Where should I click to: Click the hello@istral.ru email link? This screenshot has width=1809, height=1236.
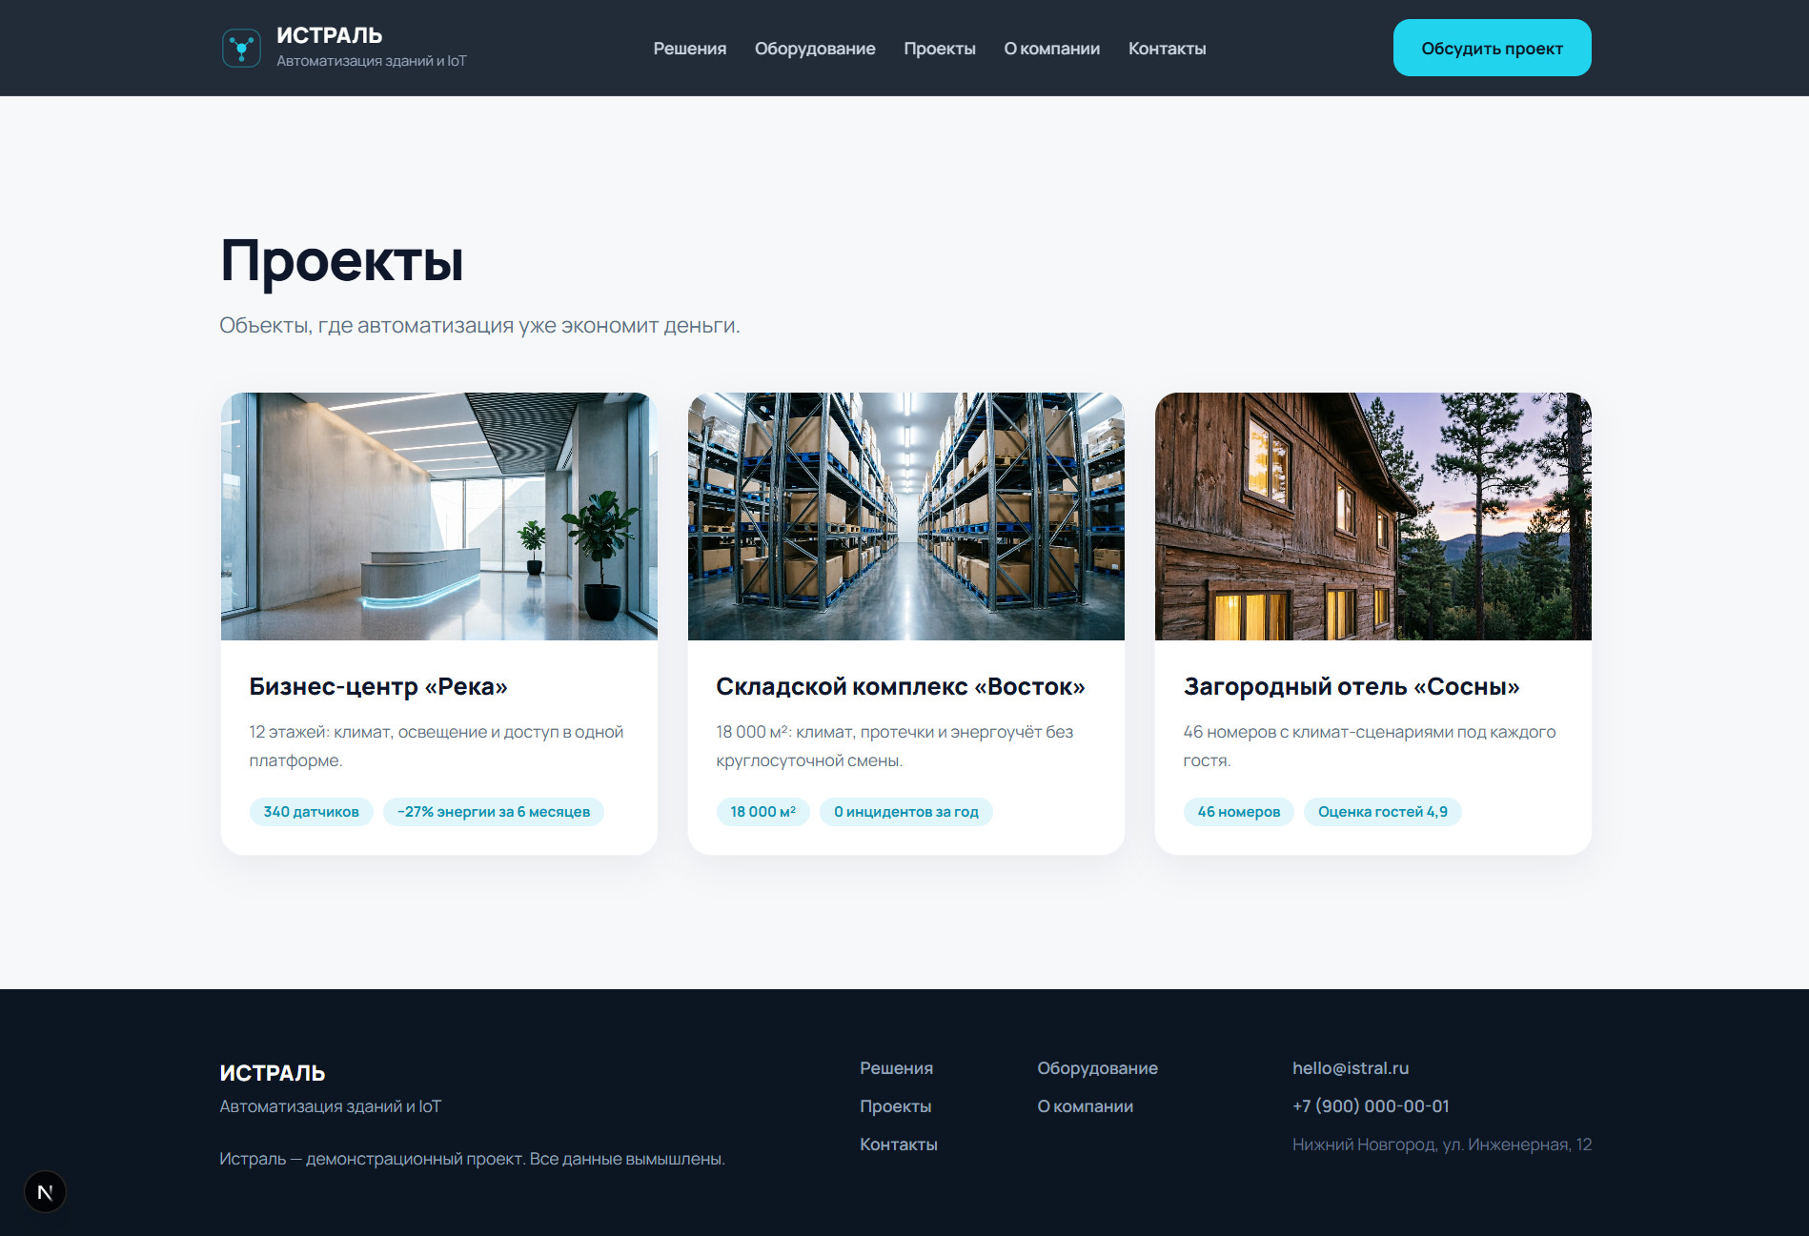point(1351,1068)
